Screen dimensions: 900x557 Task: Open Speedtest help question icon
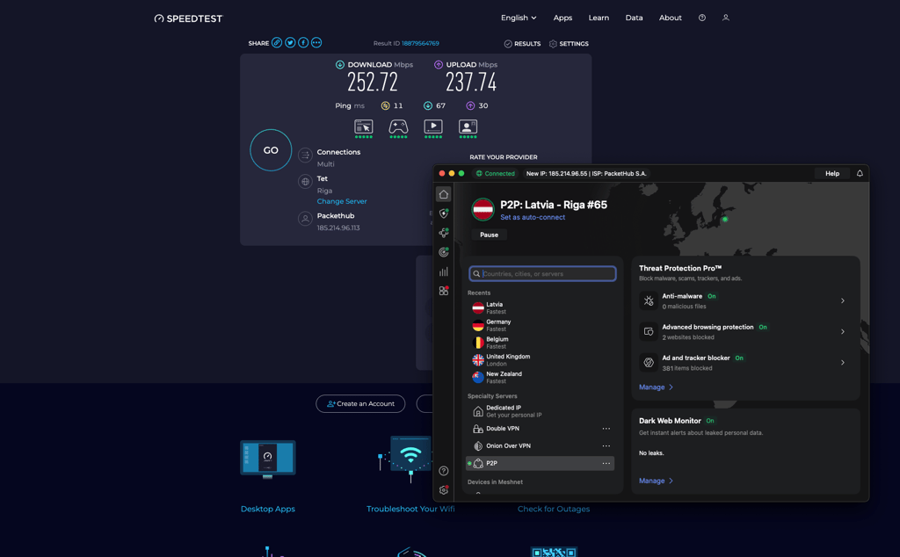point(702,18)
